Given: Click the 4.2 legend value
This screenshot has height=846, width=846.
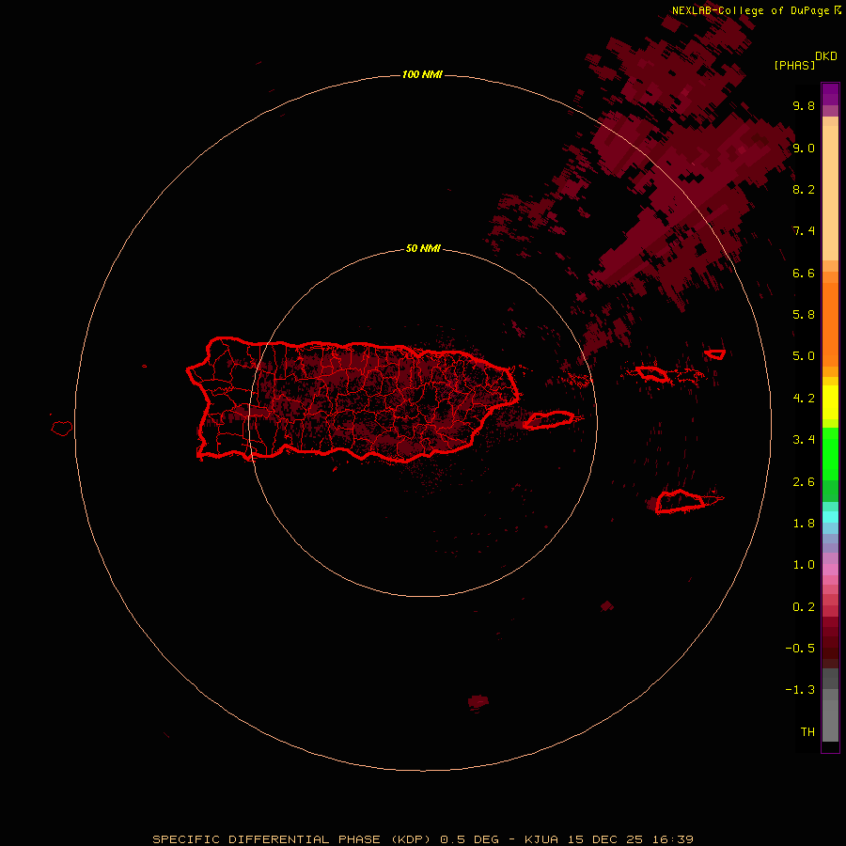Looking at the screenshot, I should 804,399.
